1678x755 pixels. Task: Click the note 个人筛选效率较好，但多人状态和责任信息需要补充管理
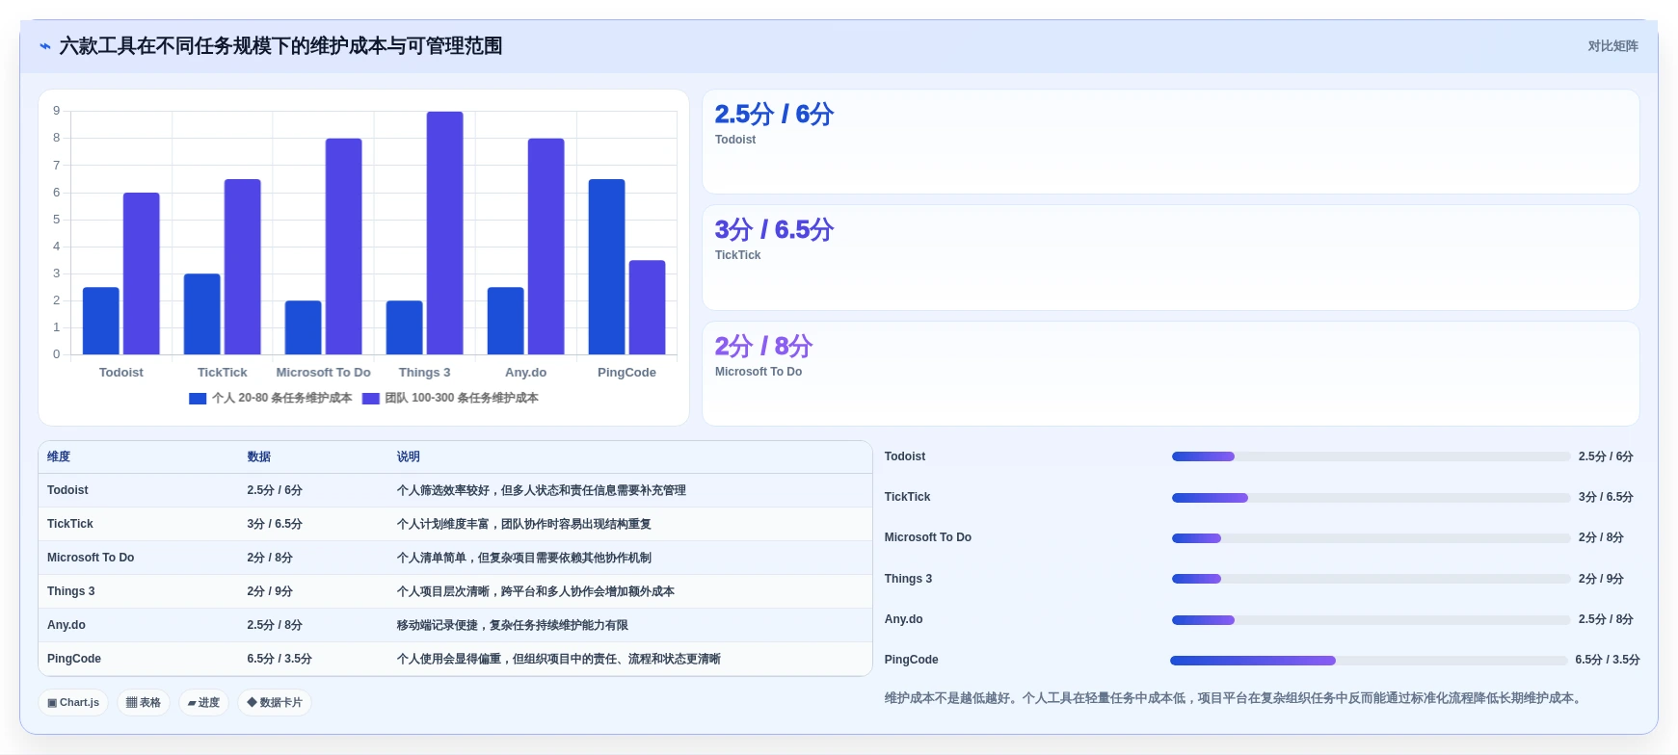pos(542,491)
